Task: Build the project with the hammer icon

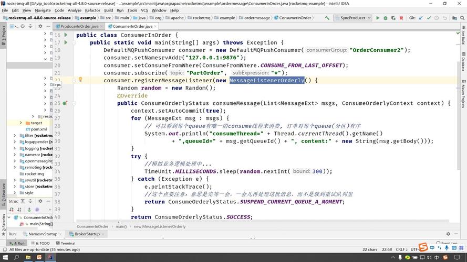Action: (327, 18)
